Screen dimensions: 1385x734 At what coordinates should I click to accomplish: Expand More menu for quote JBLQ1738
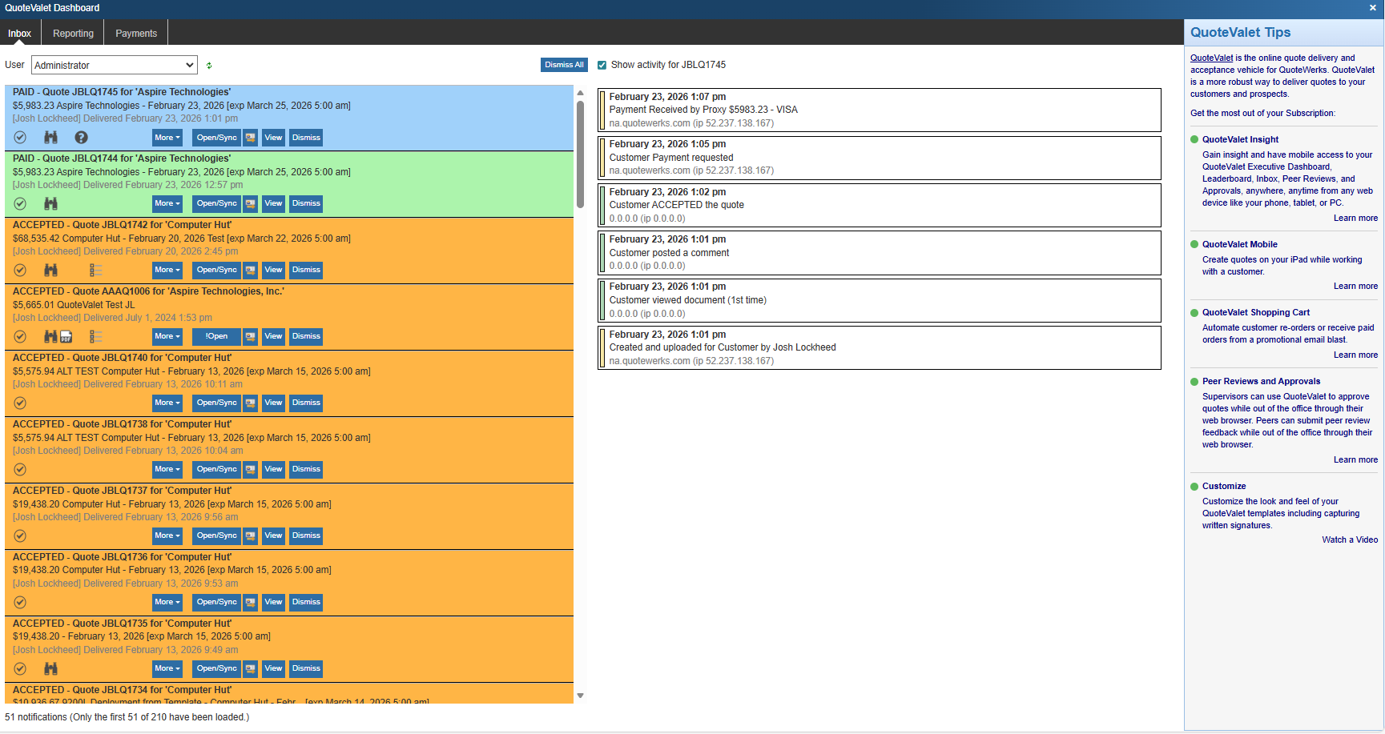pos(167,470)
